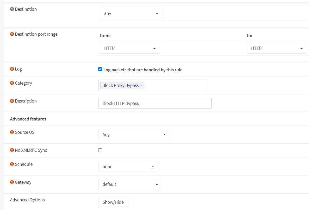The image size is (309, 210).
Task: Open the Schedule dropdown showing none
Action: [128, 167]
